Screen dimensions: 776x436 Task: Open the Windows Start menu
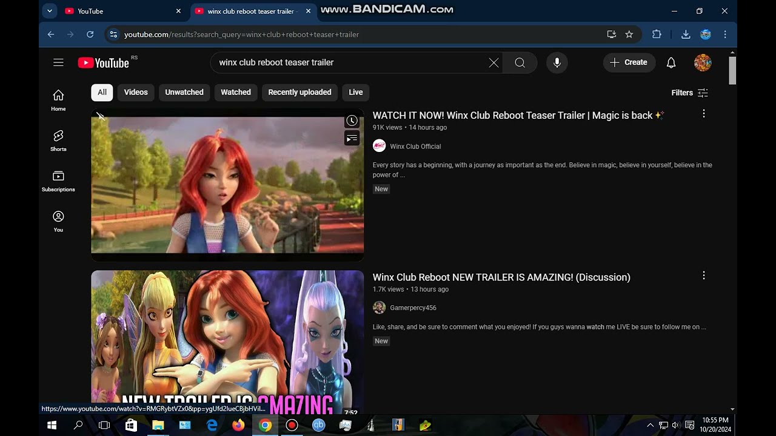pos(52,425)
